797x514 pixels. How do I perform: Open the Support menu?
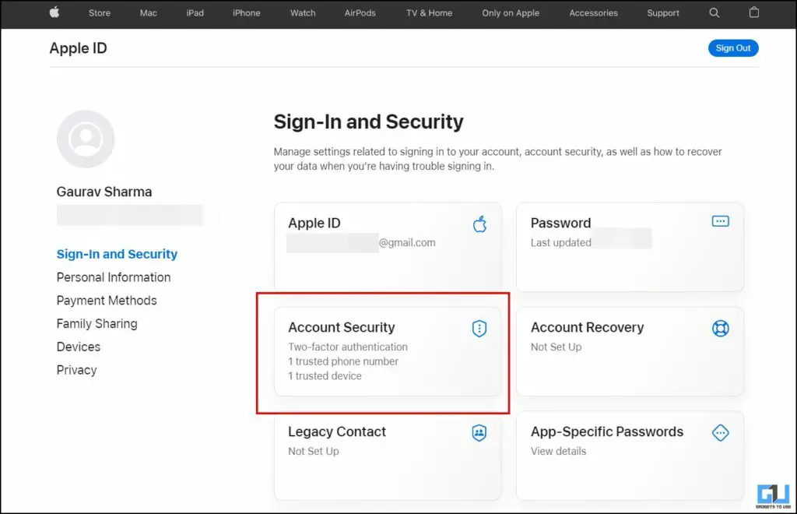coord(663,13)
